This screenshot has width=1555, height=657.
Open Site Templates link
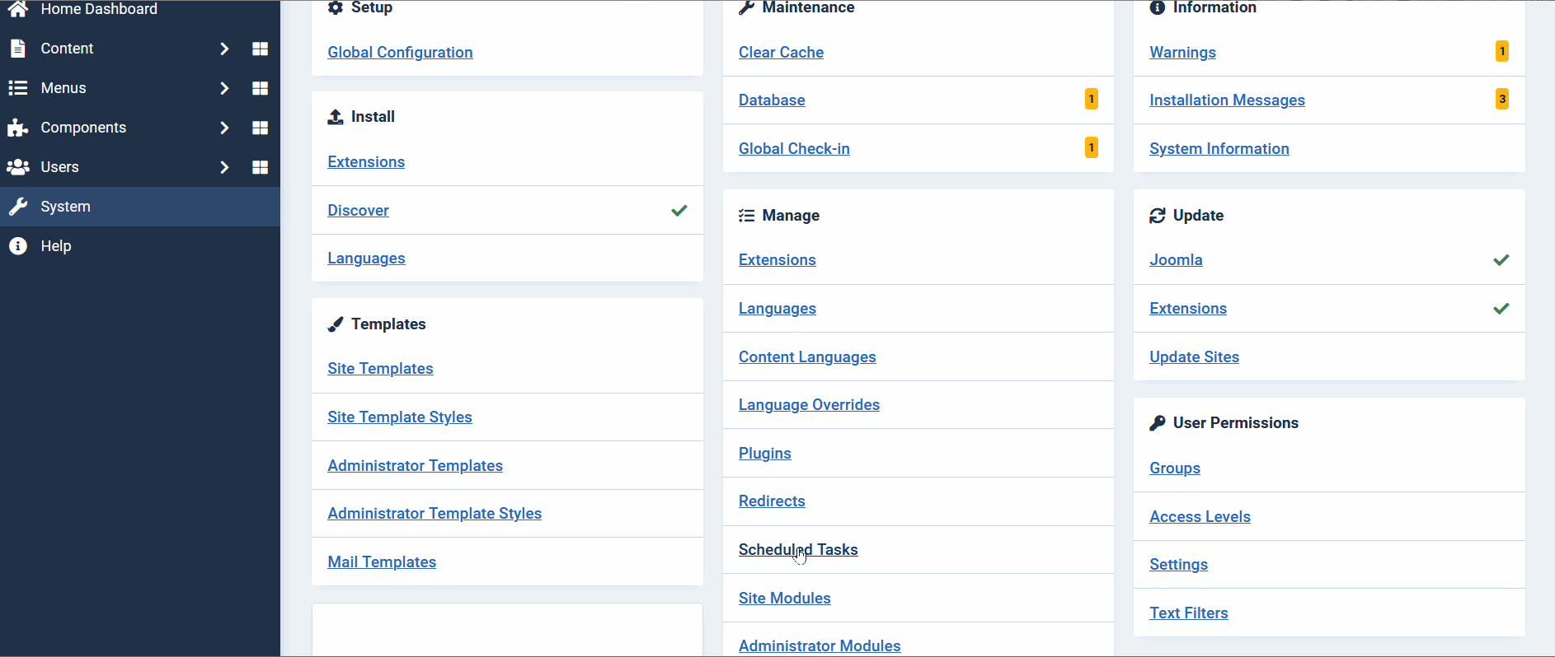pyautogui.click(x=380, y=369)
